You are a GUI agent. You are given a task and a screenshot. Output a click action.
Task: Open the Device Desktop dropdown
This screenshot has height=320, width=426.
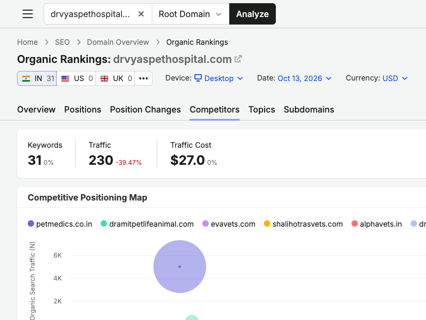(x=219, y=78)
